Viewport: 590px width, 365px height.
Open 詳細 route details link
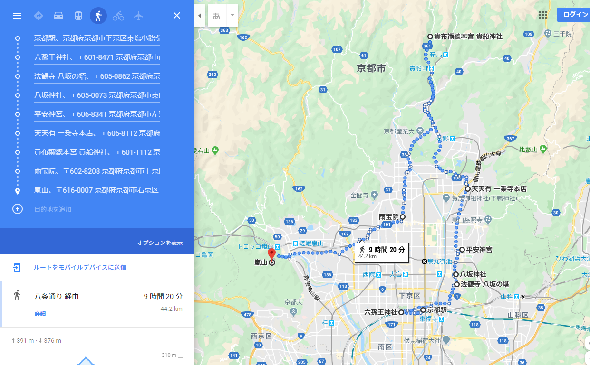[40, 314]
